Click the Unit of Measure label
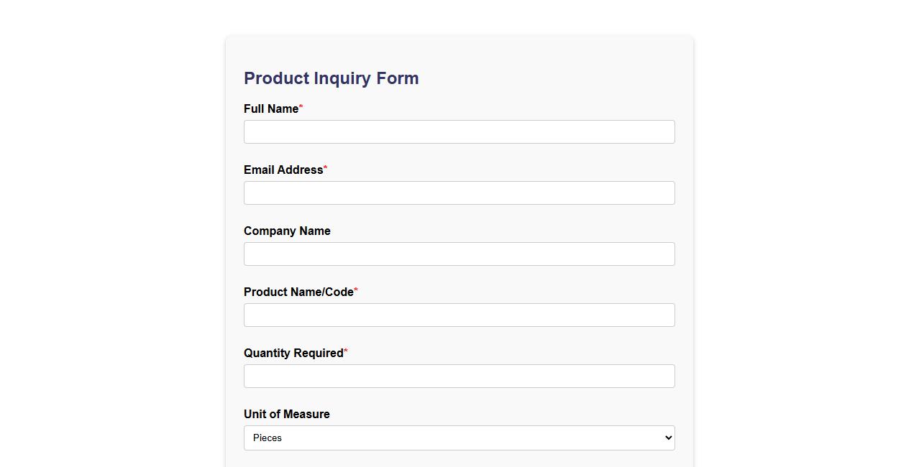Screen dimensions: 919x467 click(286, 414)
